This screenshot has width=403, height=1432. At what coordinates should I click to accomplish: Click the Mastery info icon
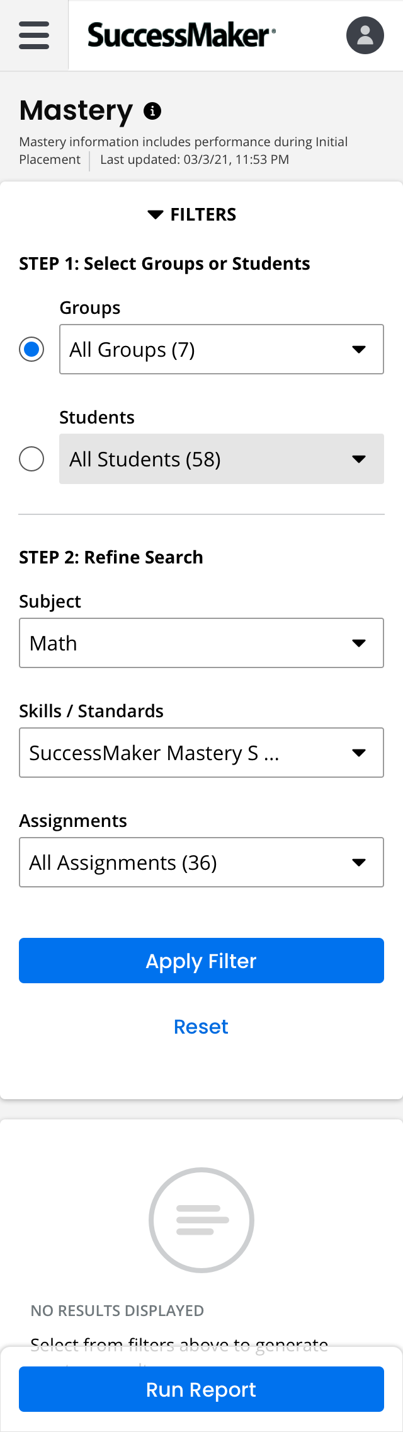point(152,111)
